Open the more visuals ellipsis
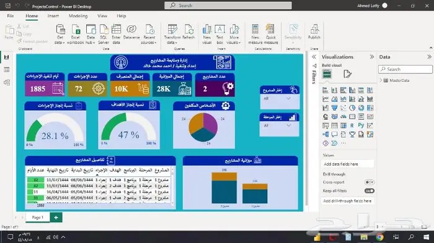Viewport: 434px width, 243px height. (x=343, y=143)
